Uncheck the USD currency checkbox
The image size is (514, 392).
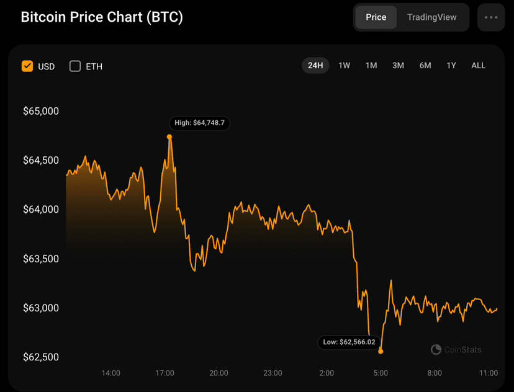[27, 66]
